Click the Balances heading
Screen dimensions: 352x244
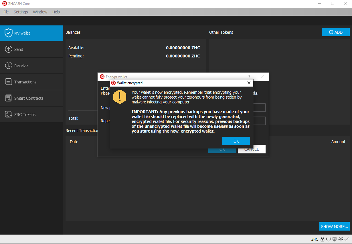tap(73, 32)
